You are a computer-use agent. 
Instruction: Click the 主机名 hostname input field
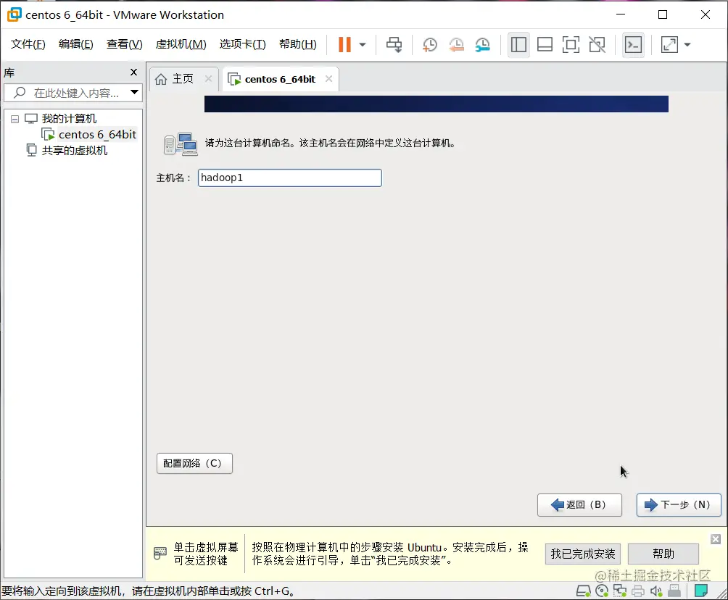coord(290,178)
